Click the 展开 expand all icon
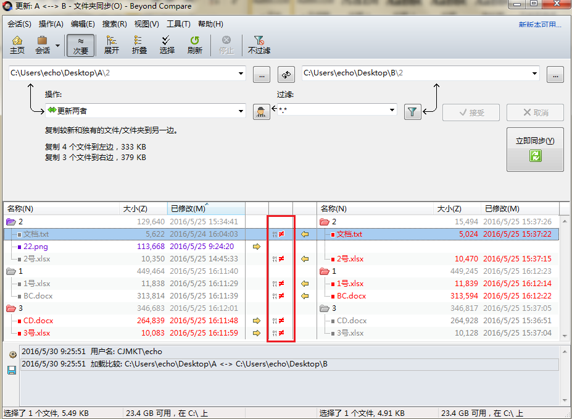572x419 pixels. coord(112,44)
